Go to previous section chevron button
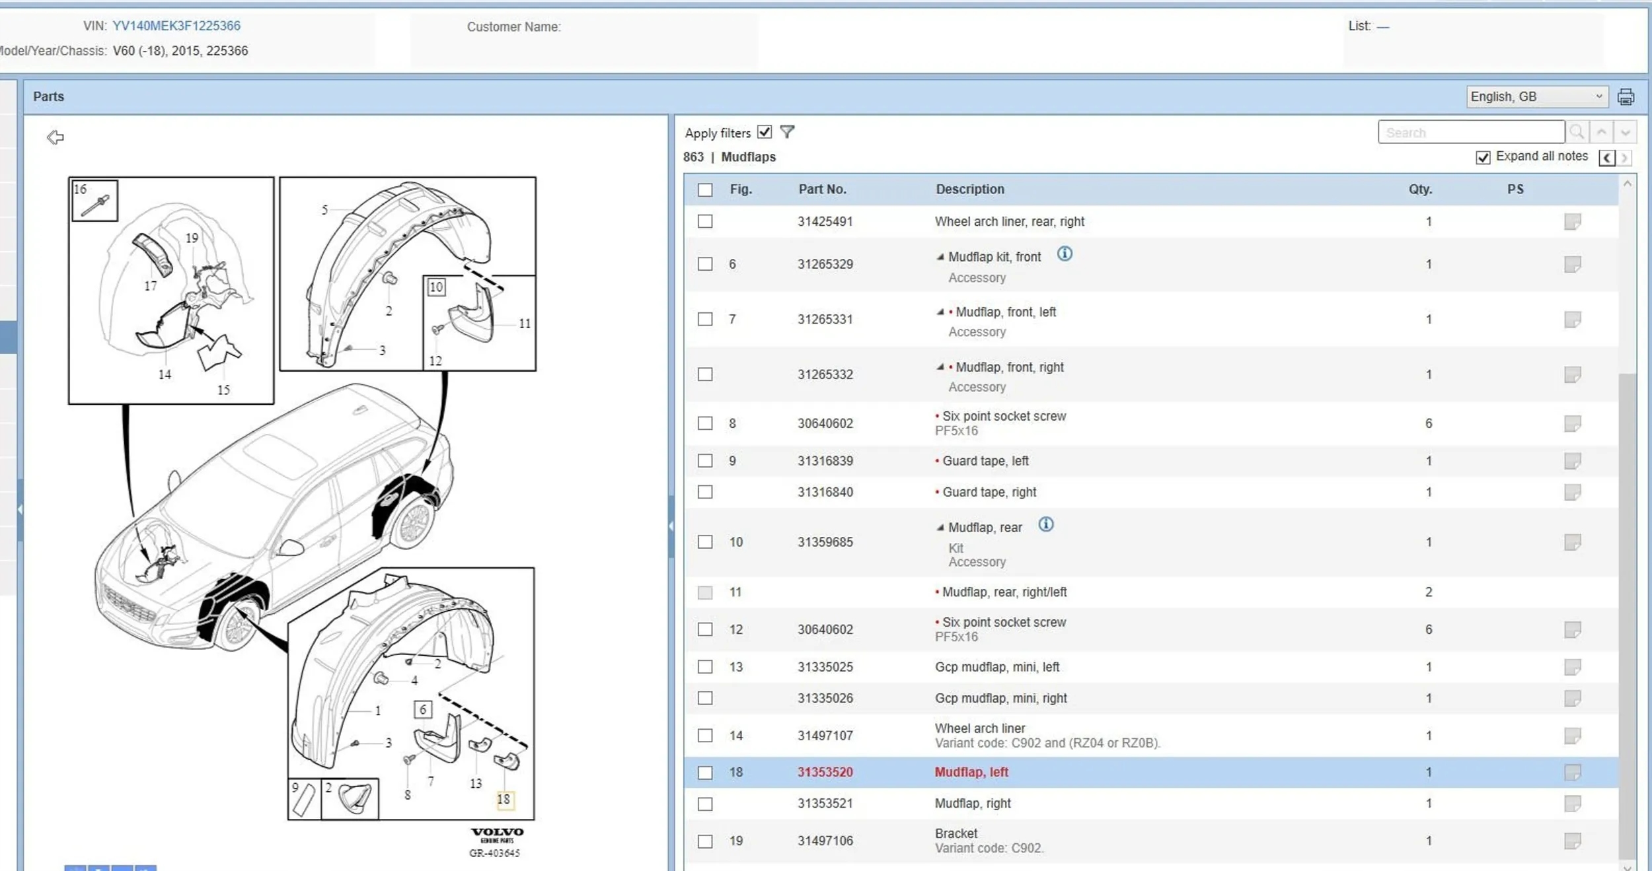The width and height of the screenshot is (1652, 871). tap(1606, 158)
